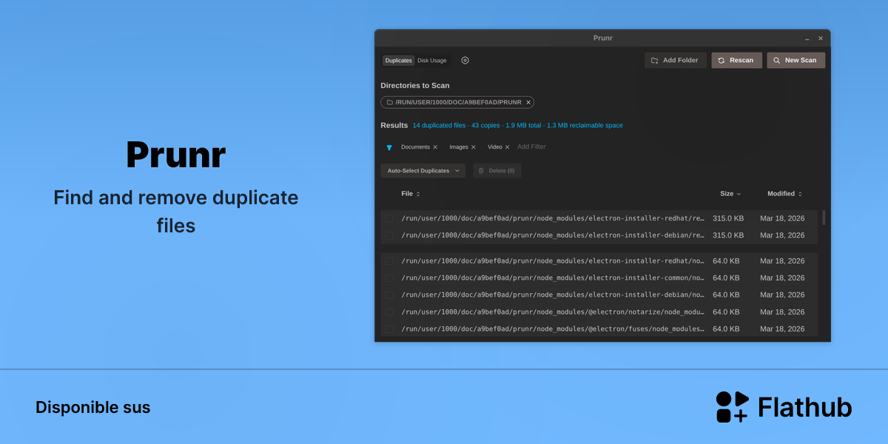Click the results summary '14 duplicated files' text
This screenshot has width=888, height=444.
[x=440, y=126]
